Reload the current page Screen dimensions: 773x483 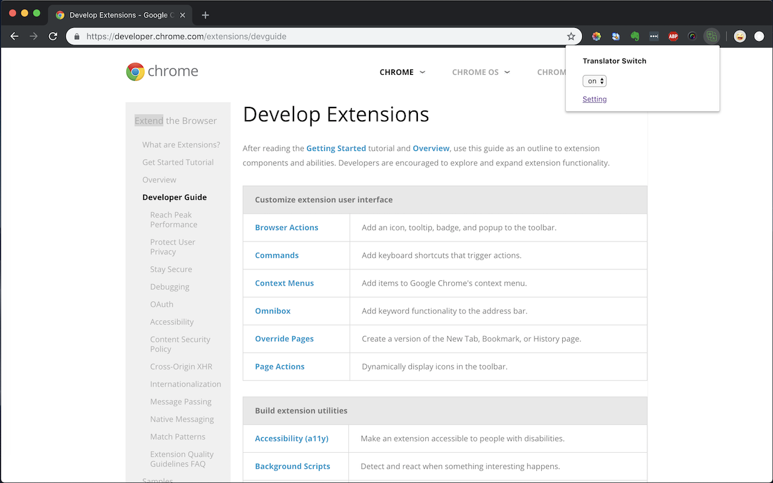click(x=53, y=36)
